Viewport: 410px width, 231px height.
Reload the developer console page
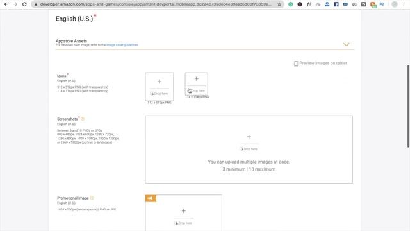point(24,4)
